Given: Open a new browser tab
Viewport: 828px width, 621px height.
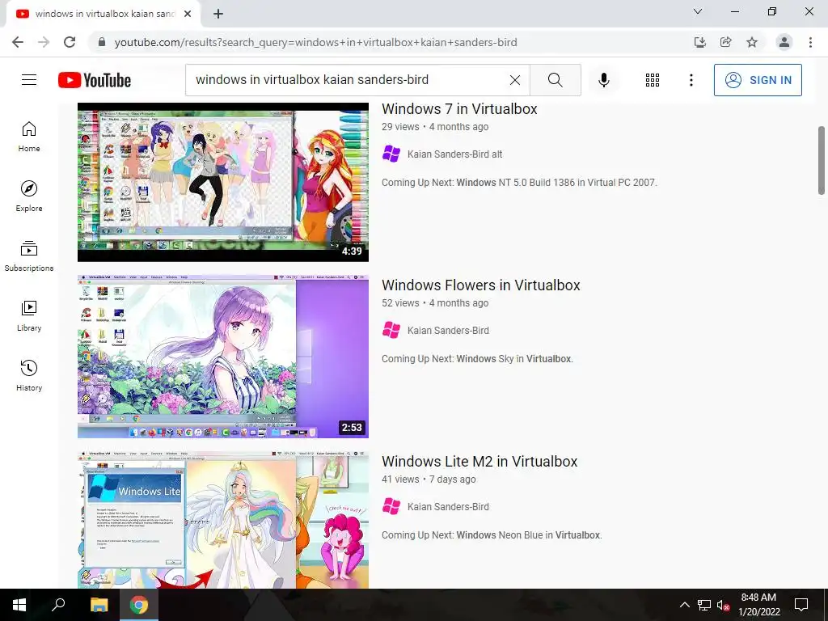Looking at the screenshot, I should pyautogui.click(x=218, y=14).
